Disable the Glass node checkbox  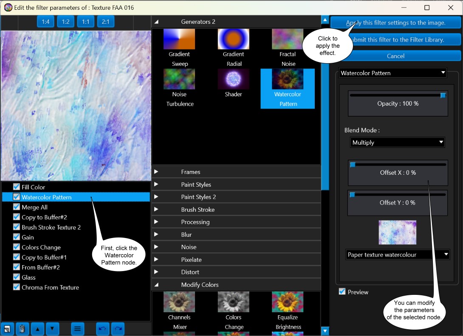pos(17,277)
